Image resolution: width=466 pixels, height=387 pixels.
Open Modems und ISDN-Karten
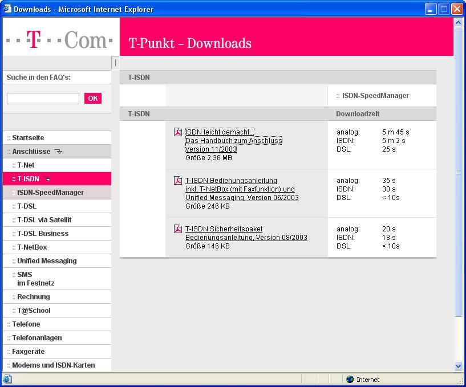(57, 365)
